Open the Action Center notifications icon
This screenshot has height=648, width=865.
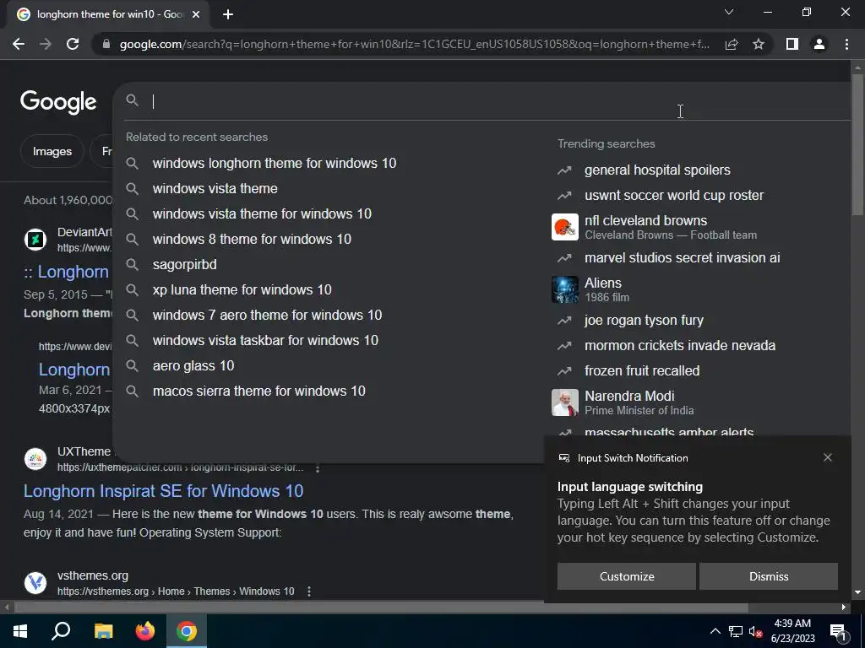839,631
